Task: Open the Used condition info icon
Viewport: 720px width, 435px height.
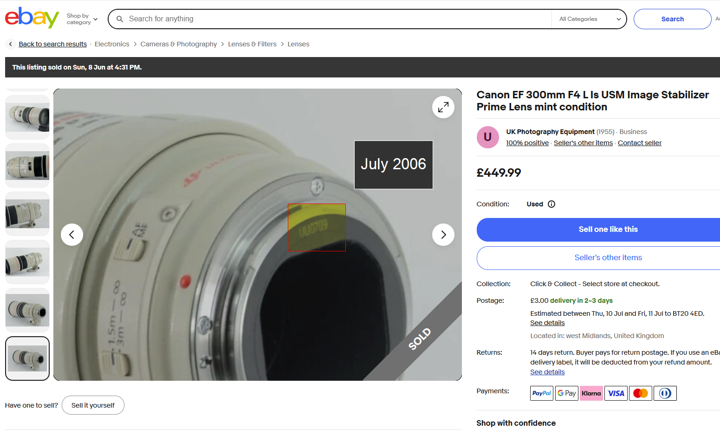Action: [x=551, y=204]
